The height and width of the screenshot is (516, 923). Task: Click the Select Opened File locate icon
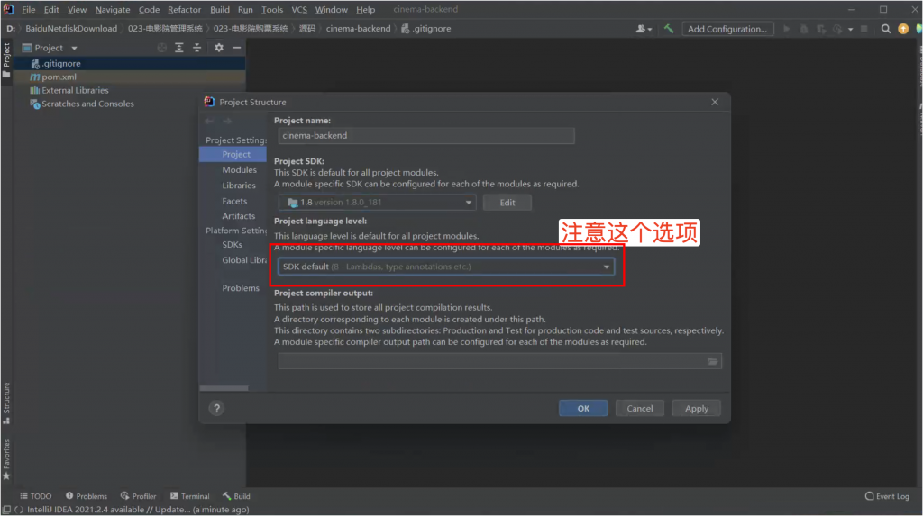(x=162, y=48)
